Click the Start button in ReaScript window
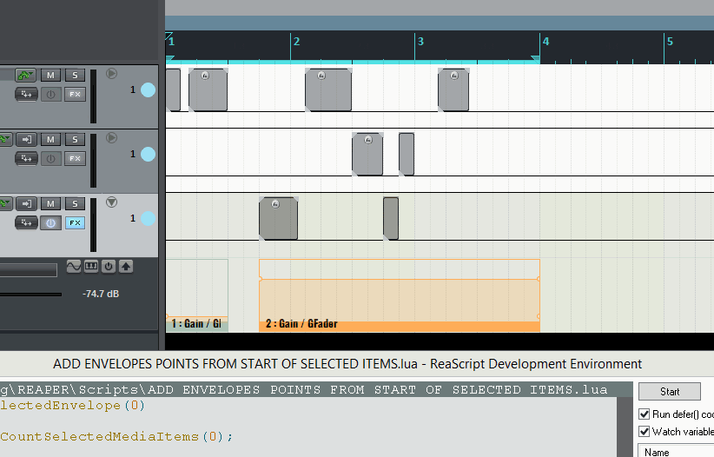Image resolution: width=714 pixels, height=457 pixels. click(x=670, y=391)
